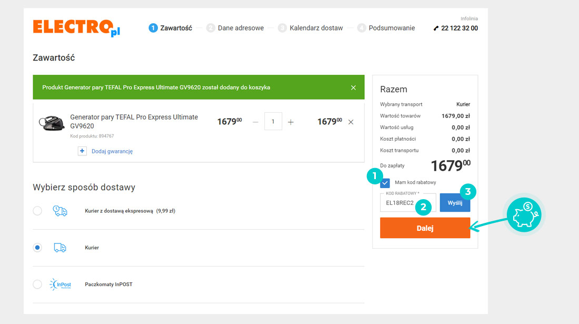This screenshot has width=579, height=324.
Task: Go to step 3 Kalendarz dostaw
Action: [x=311, y=28]
